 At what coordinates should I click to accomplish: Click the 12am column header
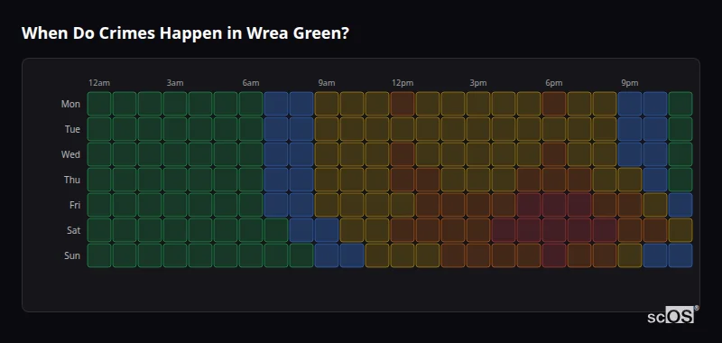(x=99, y=83)
